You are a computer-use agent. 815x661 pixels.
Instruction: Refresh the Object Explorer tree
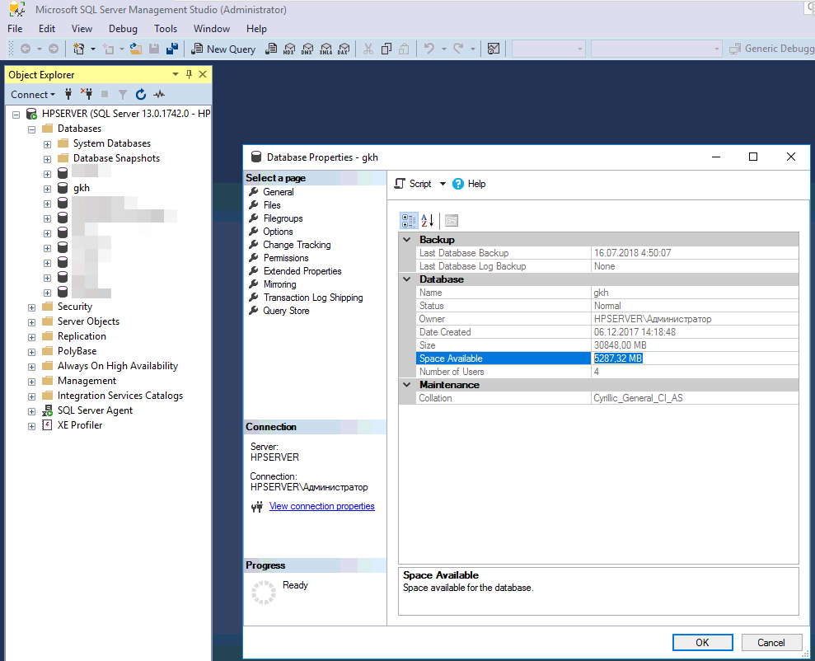click(x=140, y=94)
